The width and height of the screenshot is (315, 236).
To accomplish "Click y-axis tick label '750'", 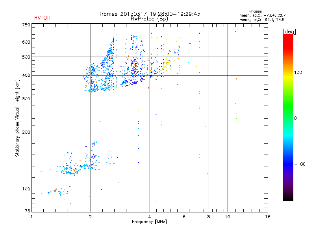I will pyautogui.click(x=26, y=25).
